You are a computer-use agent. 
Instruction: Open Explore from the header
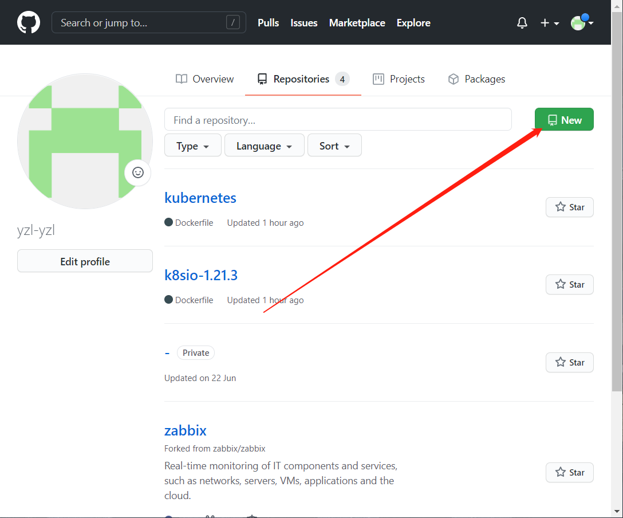coord(413,23)
